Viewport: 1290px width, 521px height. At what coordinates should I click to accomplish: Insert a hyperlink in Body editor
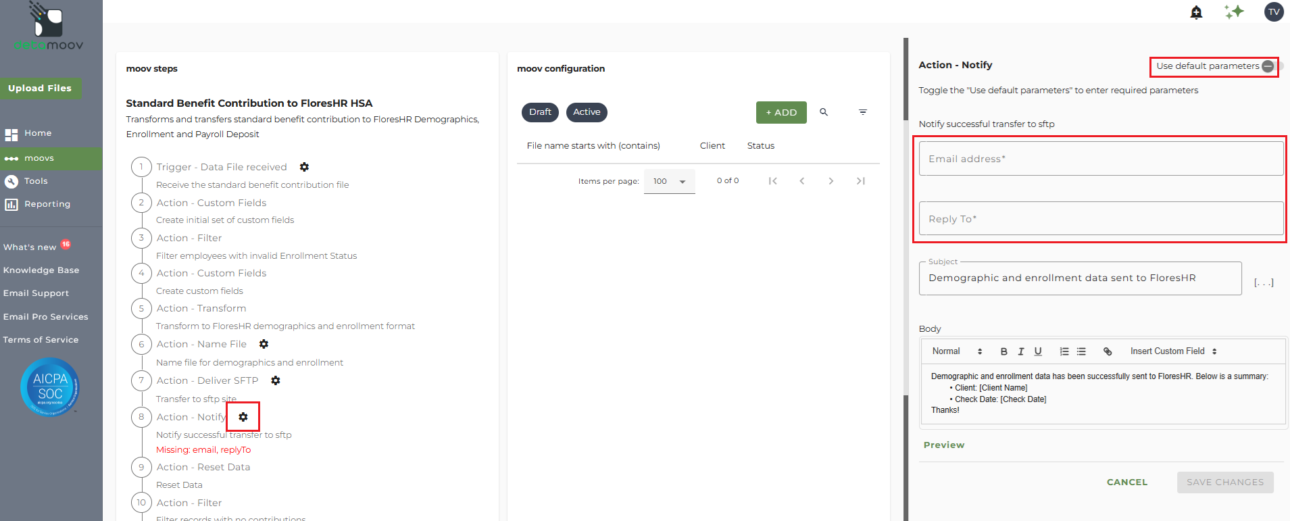(1108, 351)
